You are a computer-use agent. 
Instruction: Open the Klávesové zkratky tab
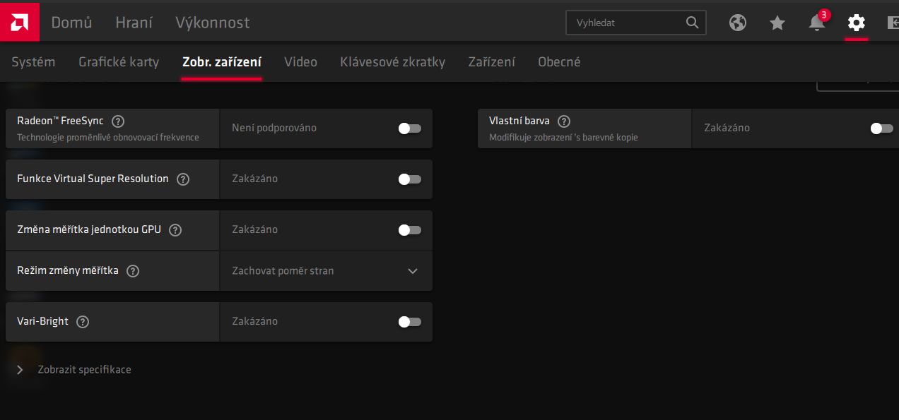pos(392,62)
